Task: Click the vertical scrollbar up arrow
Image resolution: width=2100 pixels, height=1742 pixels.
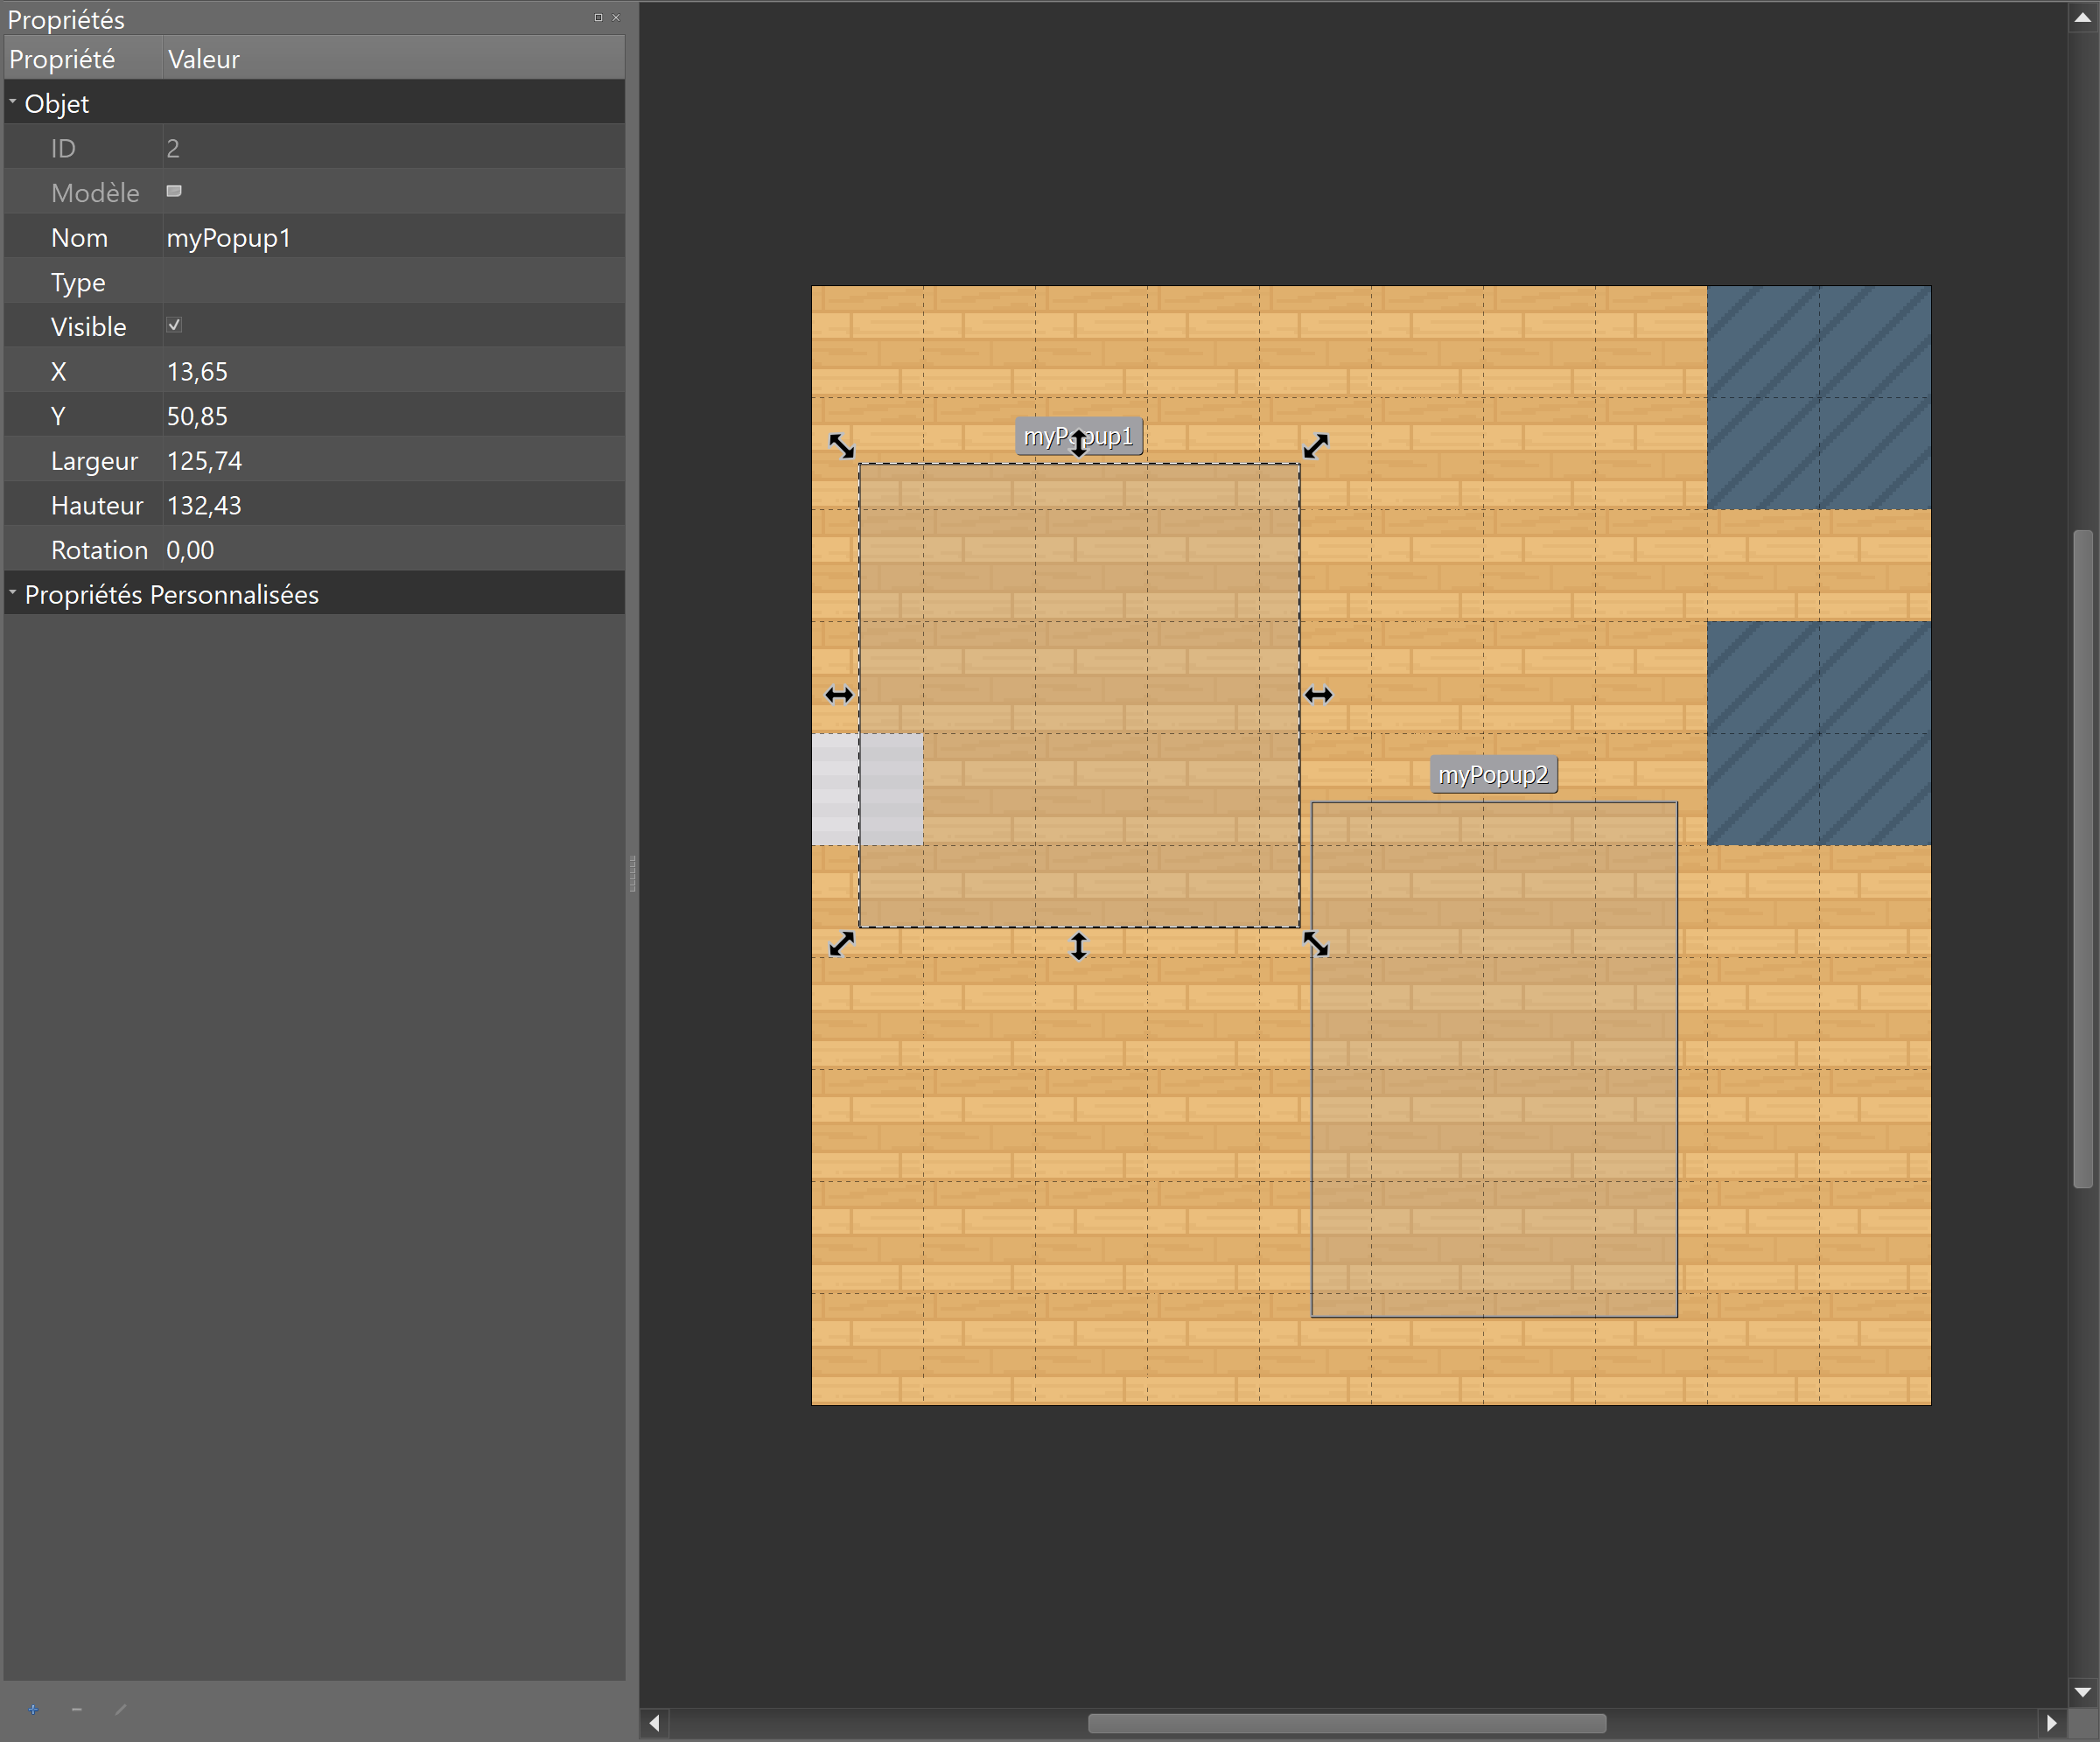Action: click(x=2084, y=16)
